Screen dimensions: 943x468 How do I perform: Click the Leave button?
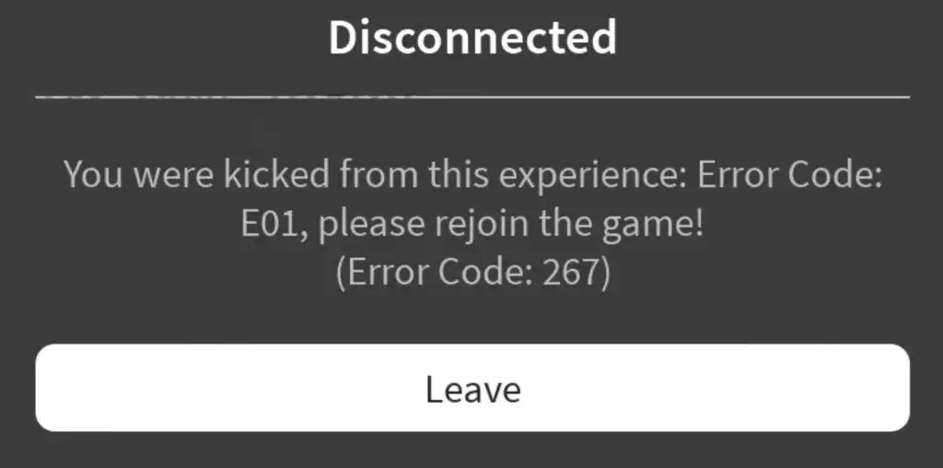pyautogui.click(x=472, y=388)
